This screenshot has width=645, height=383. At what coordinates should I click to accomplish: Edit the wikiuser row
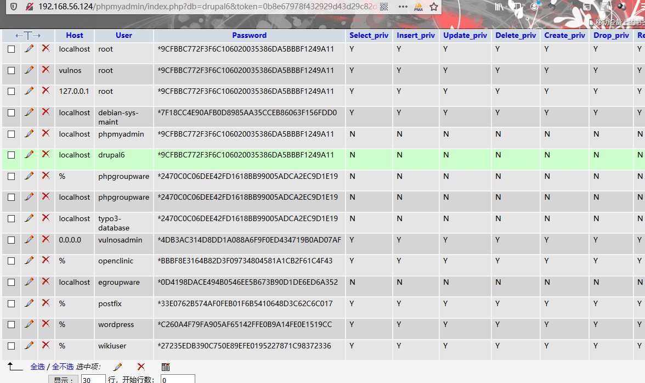point(29,346)
